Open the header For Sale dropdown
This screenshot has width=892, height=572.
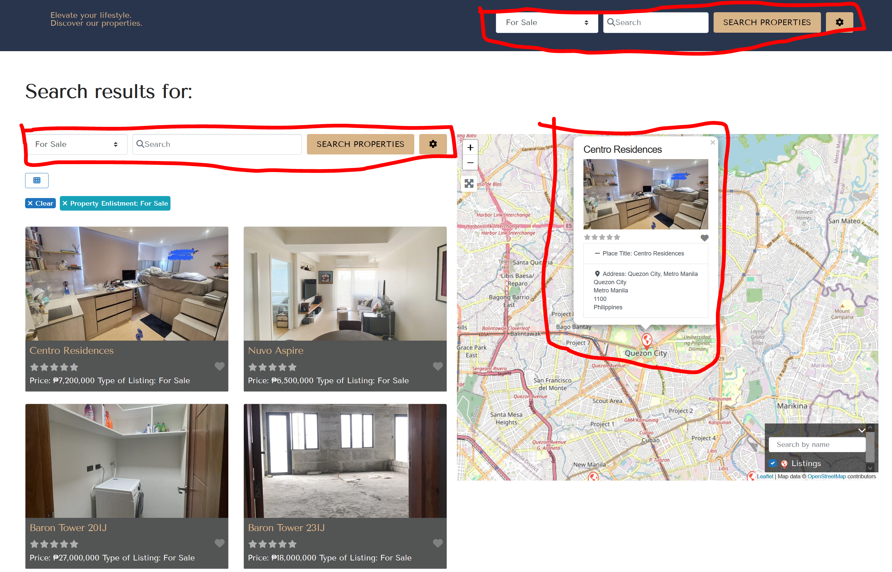pyautogui.click(x=547, y=23)
